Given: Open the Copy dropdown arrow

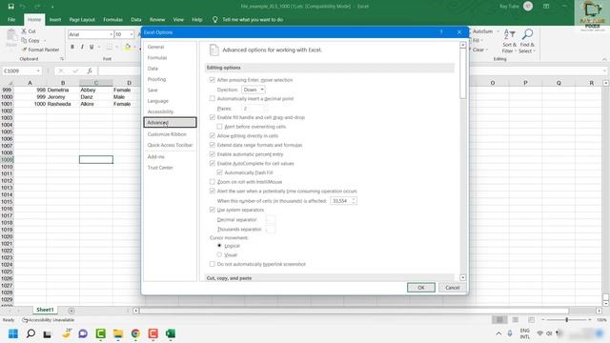Looking at the screenshot, I should pos(45,40).
